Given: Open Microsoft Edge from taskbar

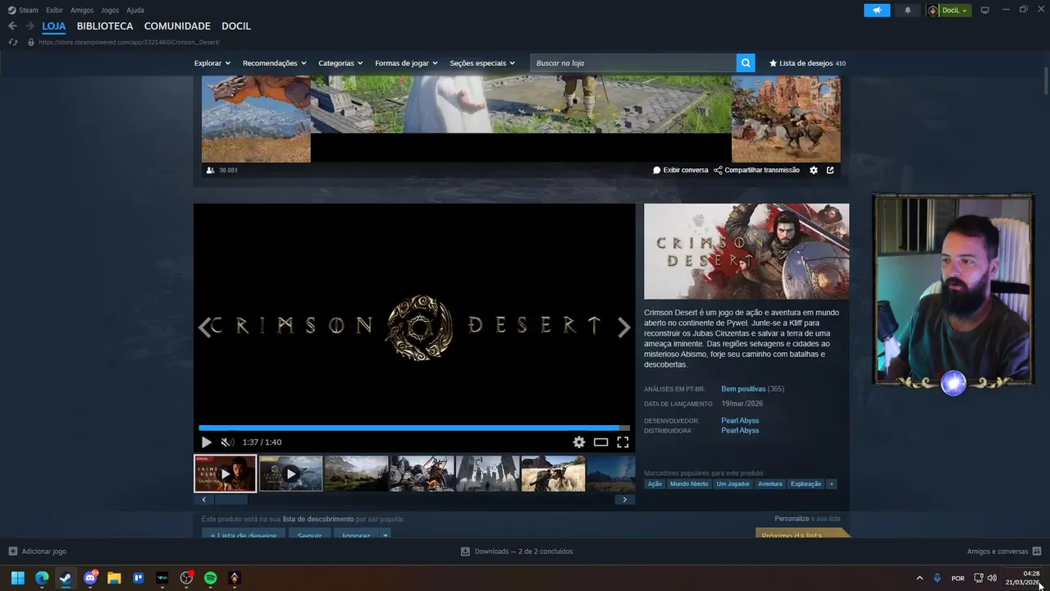Looking at the screenshot, I should (42, 578).
